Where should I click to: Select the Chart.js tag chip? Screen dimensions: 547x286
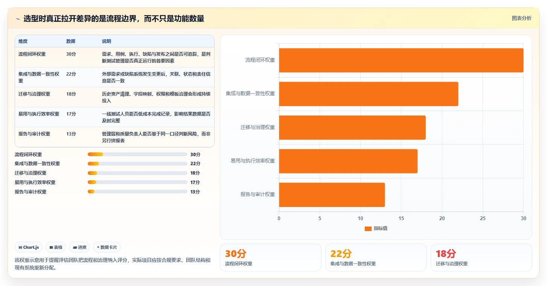(x=29, y=247)
